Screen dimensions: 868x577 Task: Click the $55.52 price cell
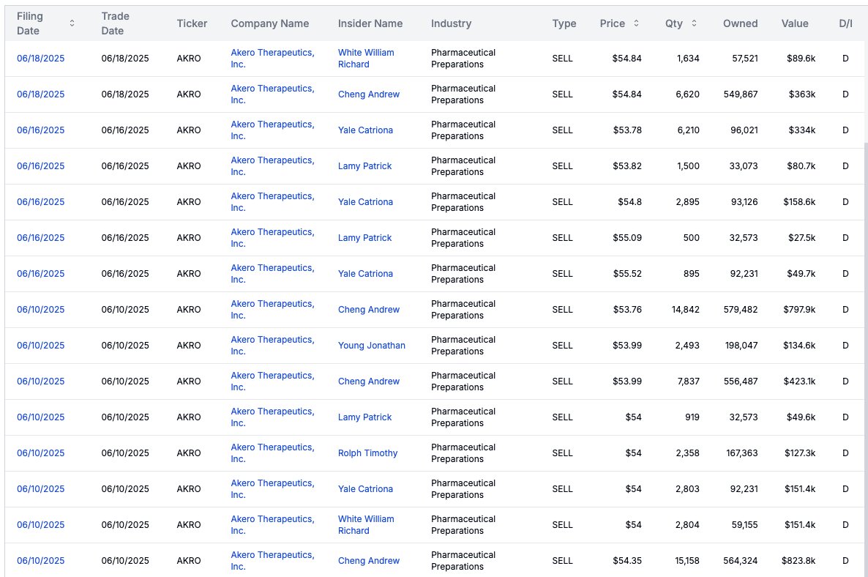627,274
